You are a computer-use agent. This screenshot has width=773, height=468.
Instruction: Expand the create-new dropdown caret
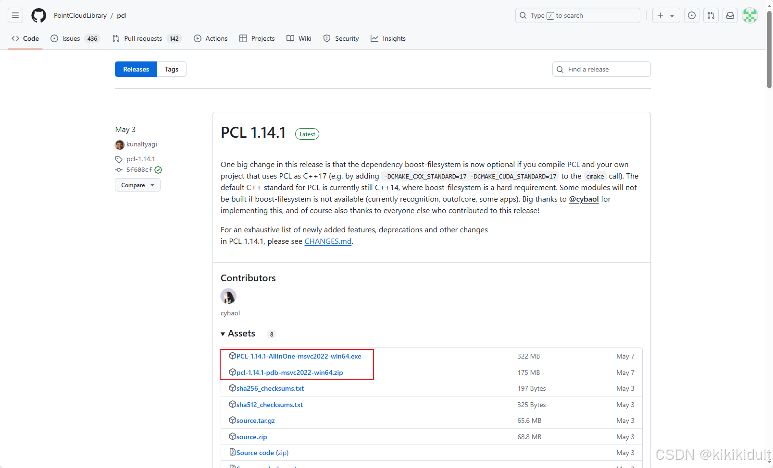672,16
